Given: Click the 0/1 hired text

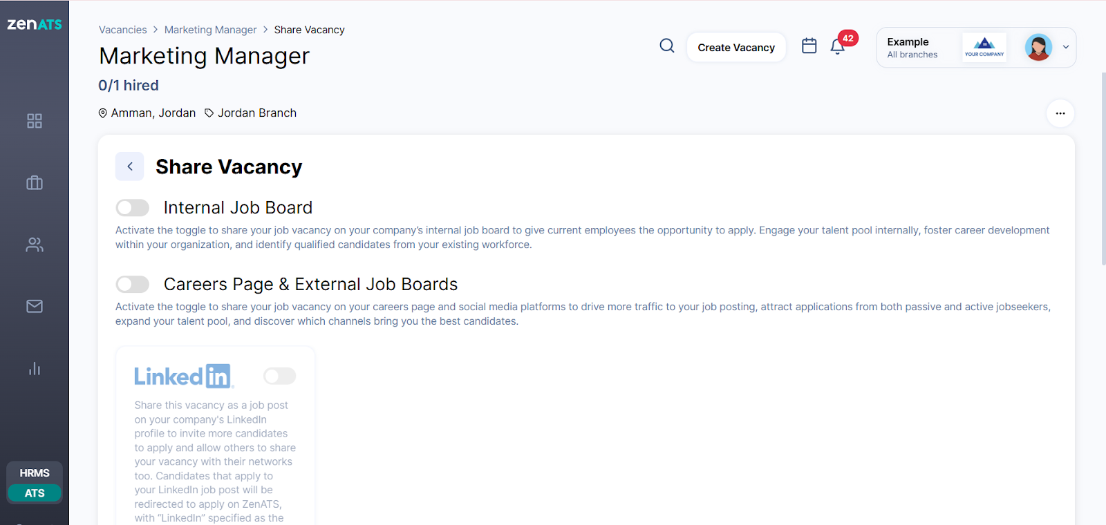Looking at the screenshot, I should (129, 86).
